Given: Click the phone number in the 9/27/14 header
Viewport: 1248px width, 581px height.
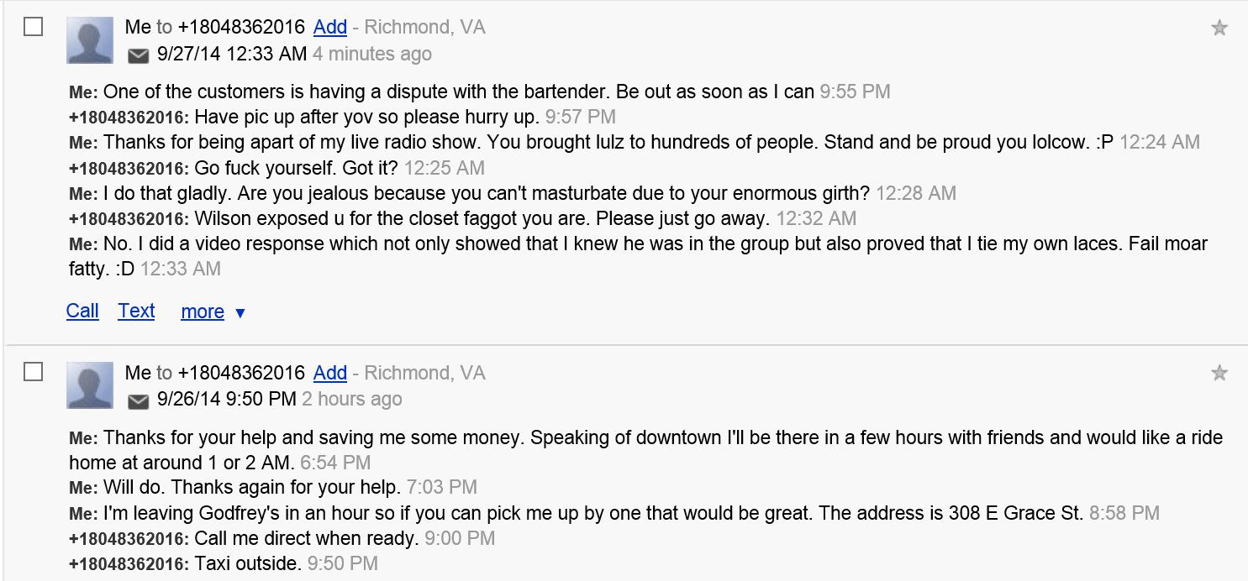Looking at the screenshot, I should click(x=241, y=27).
